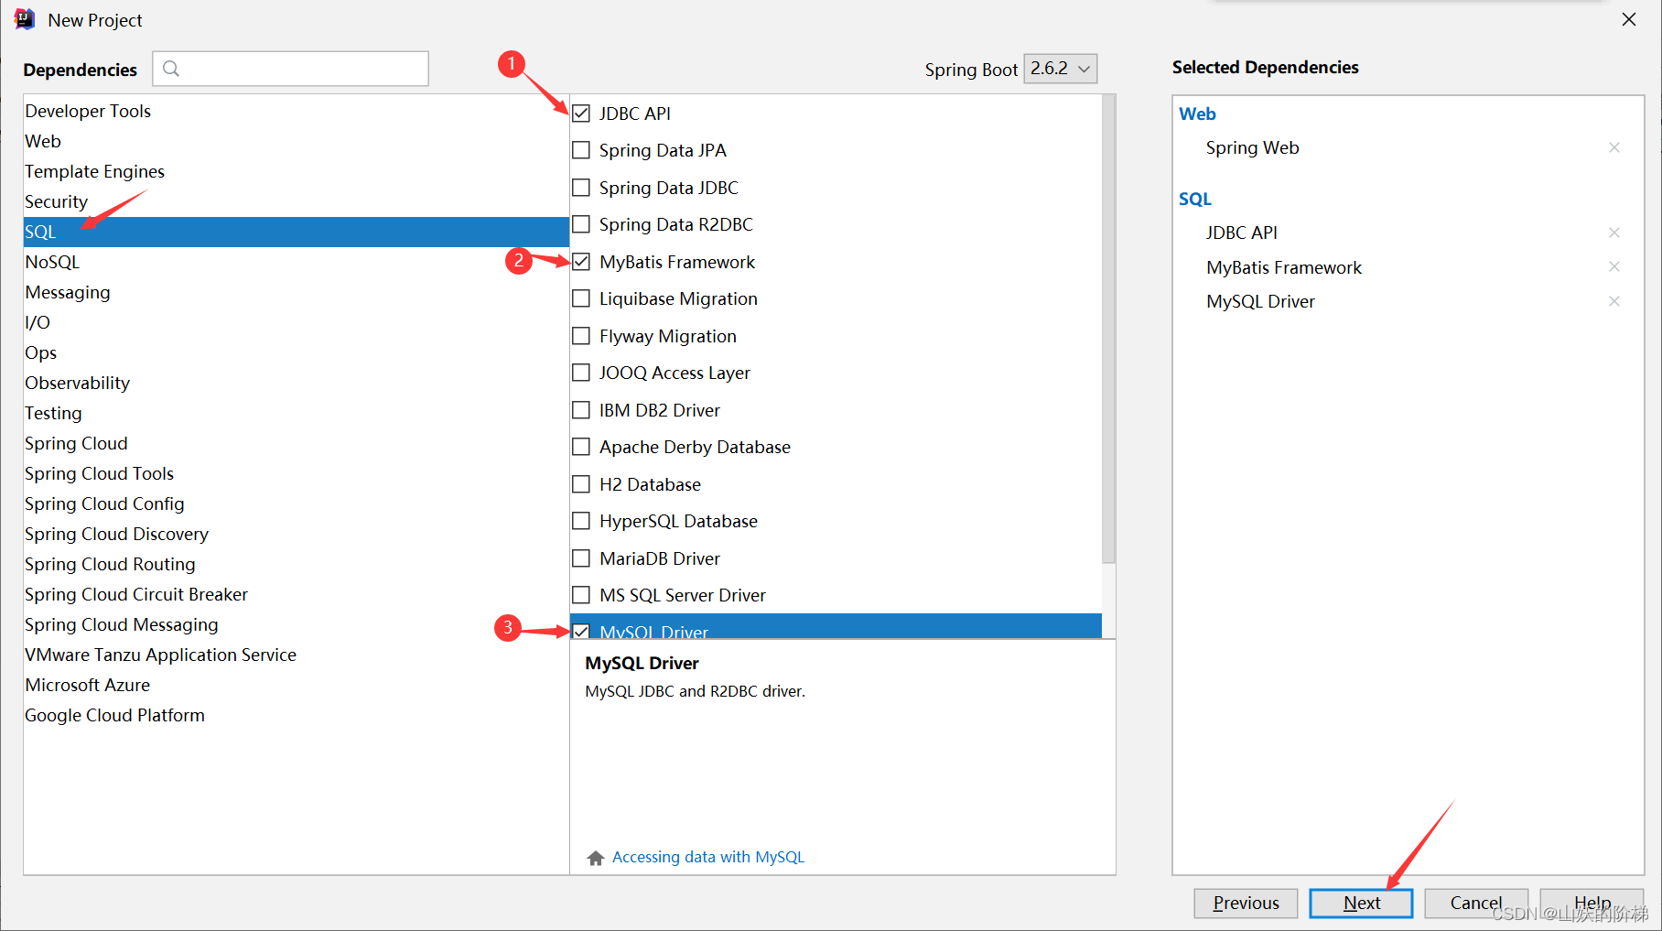This screenshot has width=1662, height=931.
Task: Select the SQL category
Action: (x=296, y=232)
